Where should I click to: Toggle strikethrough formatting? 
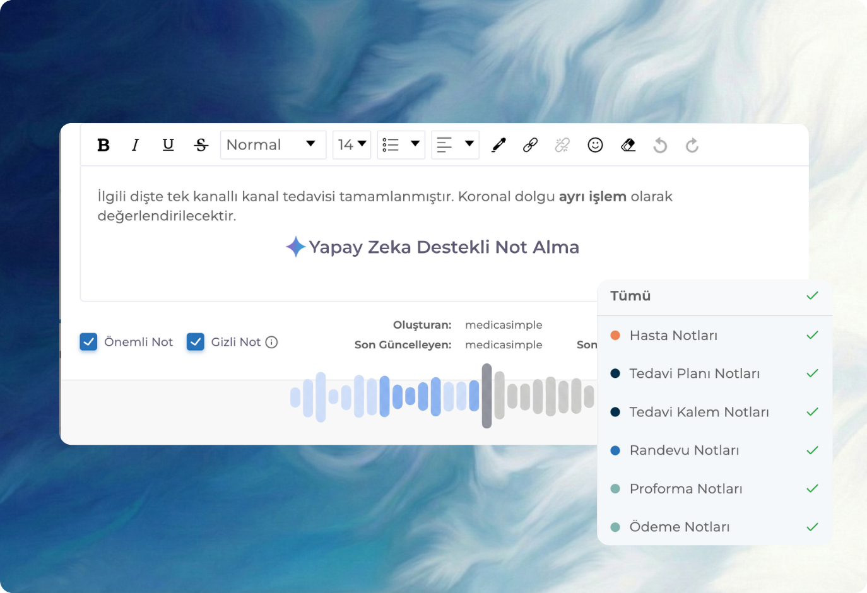click(x=201, y=145)
